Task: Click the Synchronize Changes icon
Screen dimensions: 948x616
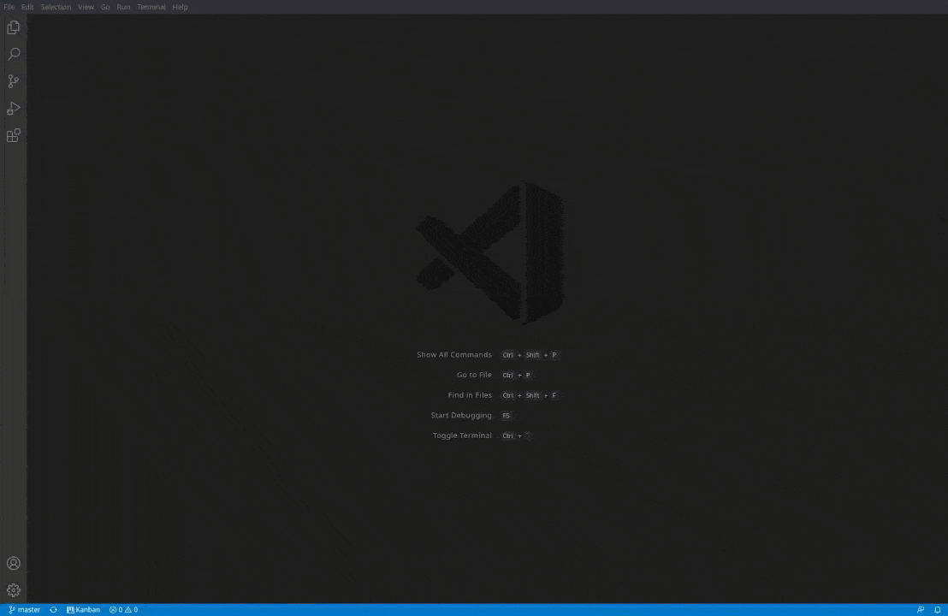Action: click(x=53, y=609)
